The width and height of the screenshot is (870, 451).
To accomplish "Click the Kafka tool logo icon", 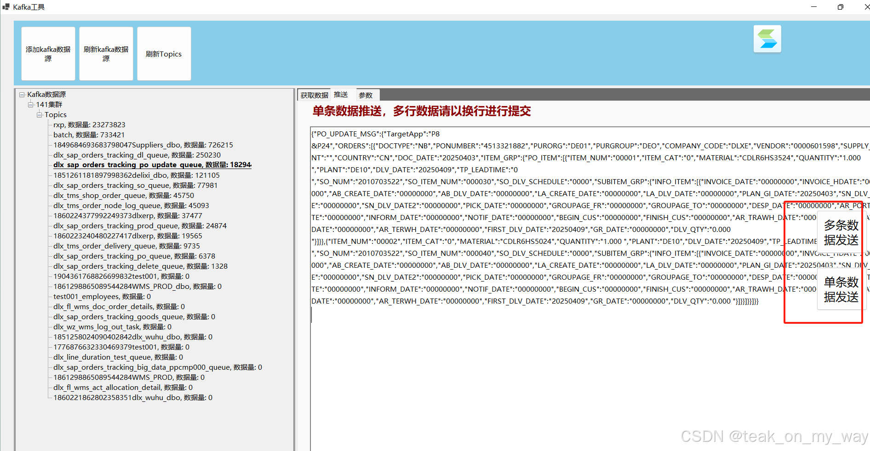I will (x=767, y=39).
